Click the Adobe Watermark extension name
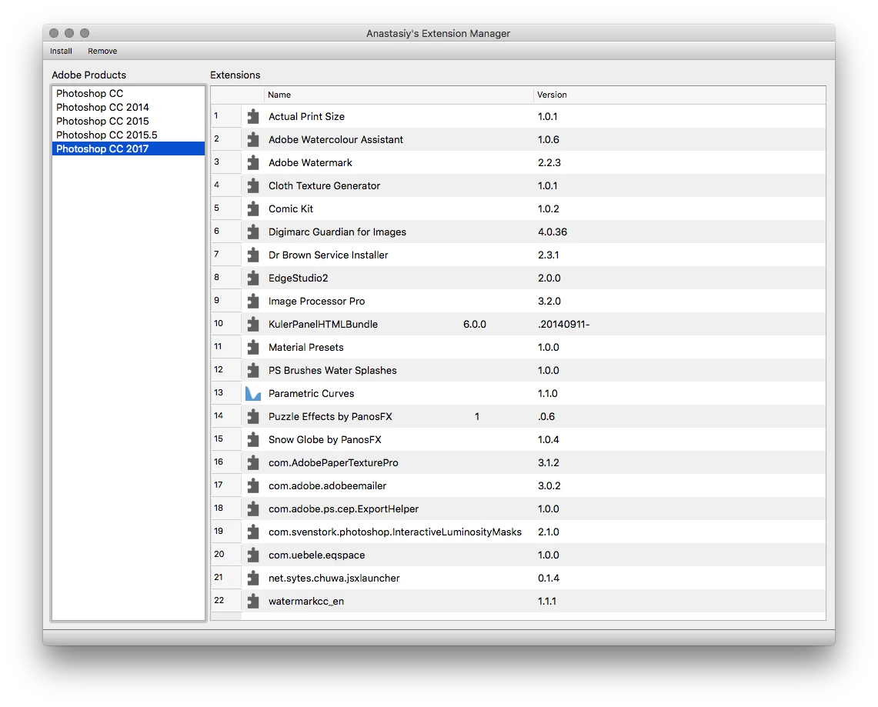The width and height of the screenshot is (878, 707). click(310, 162)
